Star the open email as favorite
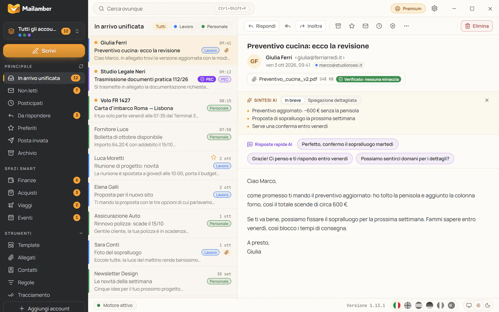The height and width of the screenshot is (312, 499). [x=352, y=26]
